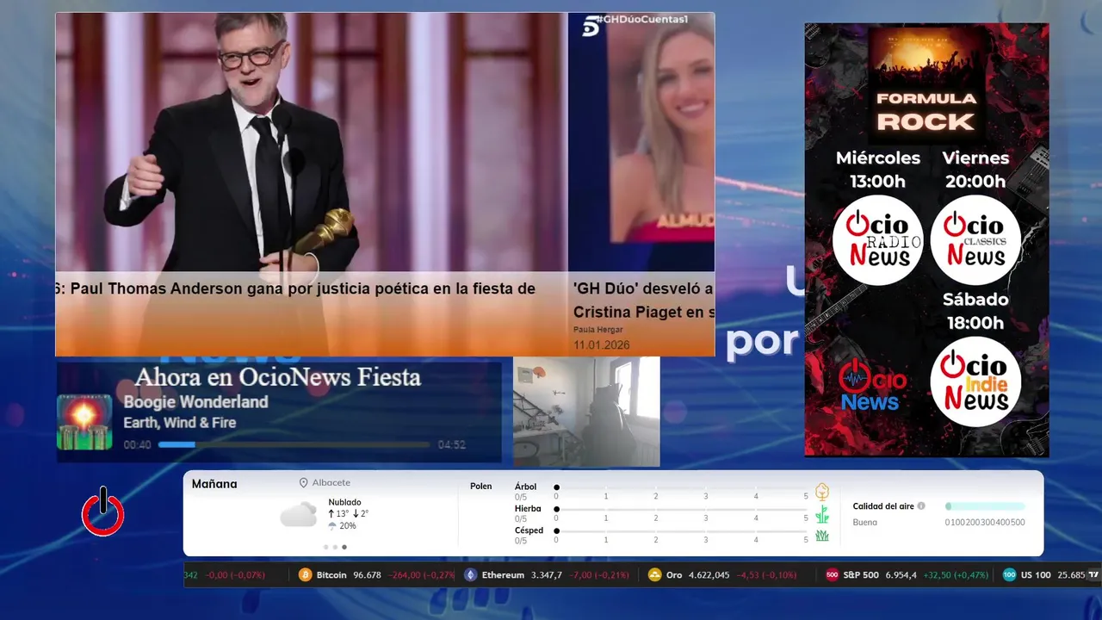This screenshot has width=1102, height=620.
Task: Click the Ethereum ticker label
Action: (x=503, y=575)
